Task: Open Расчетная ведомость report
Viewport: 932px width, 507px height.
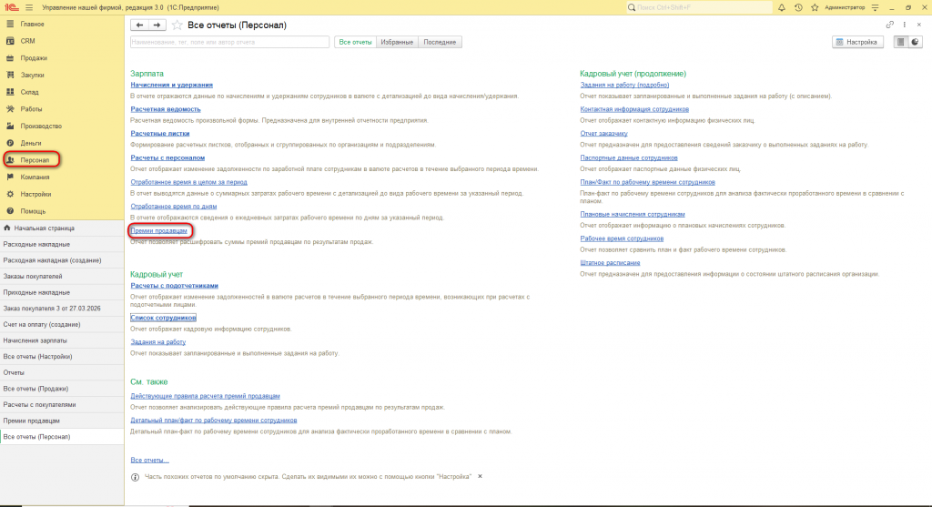Action: tap(166, 109)
